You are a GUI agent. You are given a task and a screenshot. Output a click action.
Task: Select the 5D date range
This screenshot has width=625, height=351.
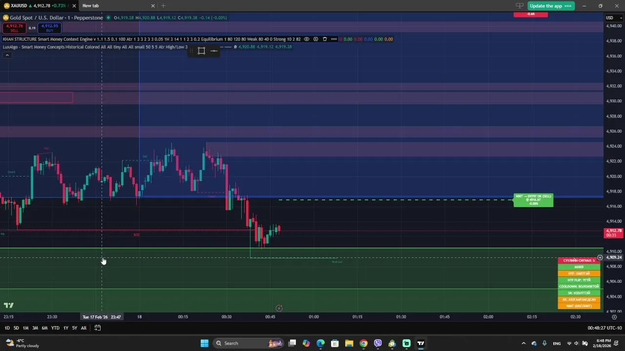[x=16, y=328]
